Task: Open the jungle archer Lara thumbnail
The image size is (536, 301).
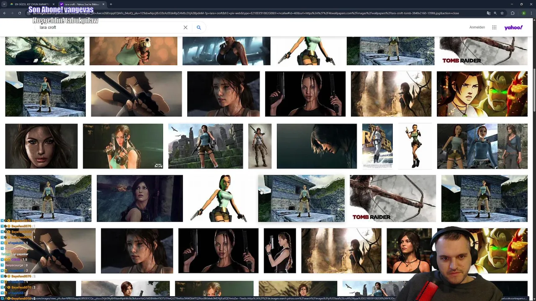Action: tap(45, 51)
